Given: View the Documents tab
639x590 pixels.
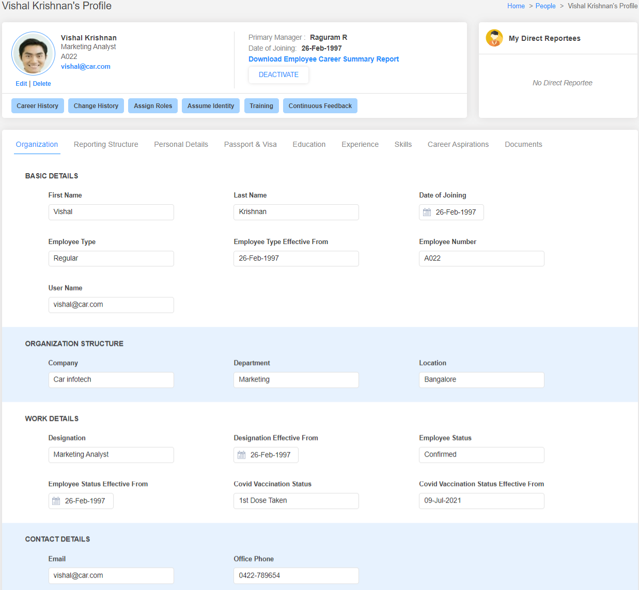Looking at the screenshot, I should click(523, 144).
